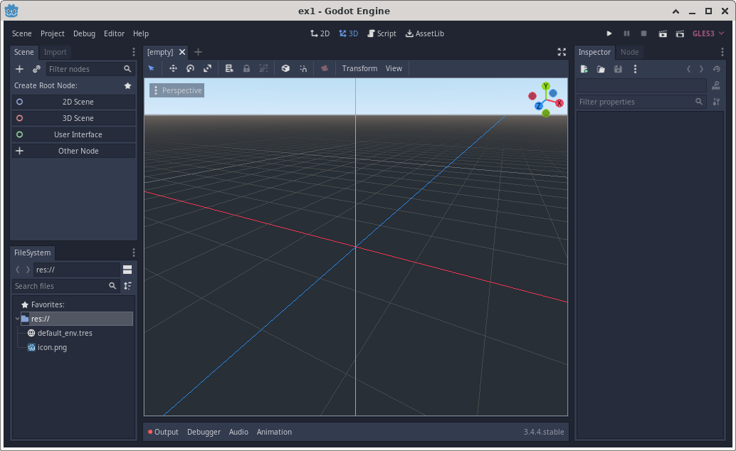Open object documentation icon in Inspector
The height and width of the screenshot is (451, 736).
(716, 85)
